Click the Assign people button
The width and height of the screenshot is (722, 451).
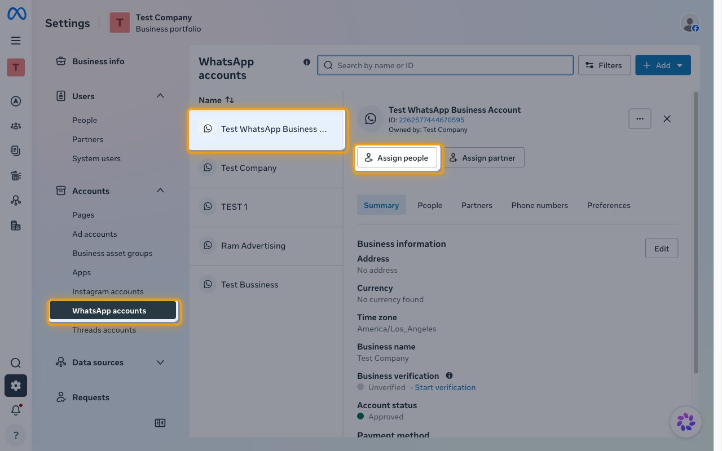(x=397, y=158)
